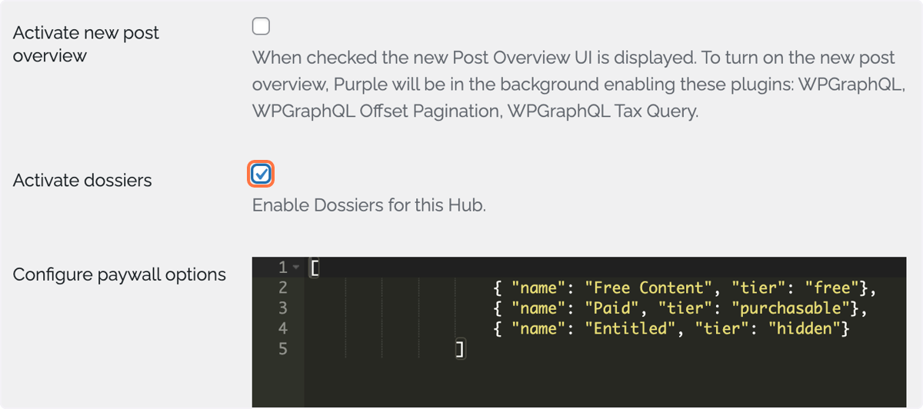Select line number 2 in editor gutter
Viewport: 923px width, 409px height.
pyautogui.click(x=282, y=288)
